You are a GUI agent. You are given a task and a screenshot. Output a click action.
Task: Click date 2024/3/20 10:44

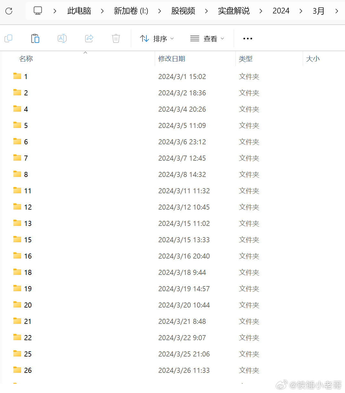(184, 305)
